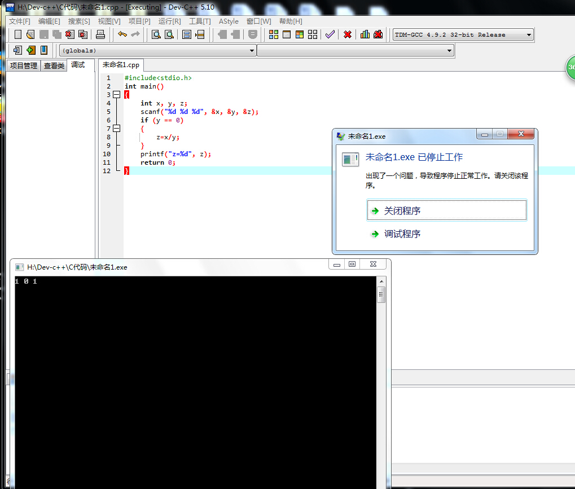Click the blue Goto bookmark icon
This screenshot has height=489, width=575.
coord(44,50)
